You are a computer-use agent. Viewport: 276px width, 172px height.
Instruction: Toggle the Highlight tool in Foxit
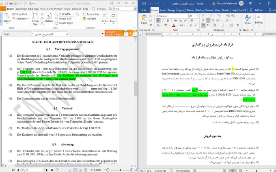pos(90,19)
